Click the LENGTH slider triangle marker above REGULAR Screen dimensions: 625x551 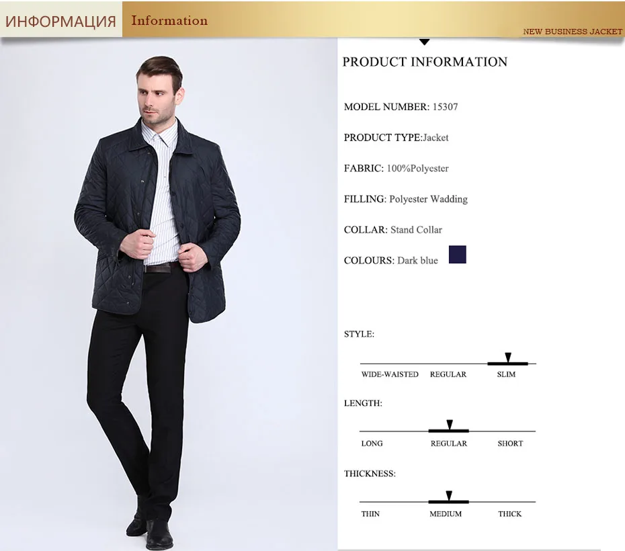[x=450, y=424]
